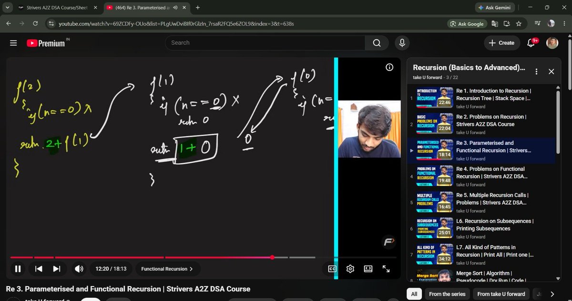Toggle closed captions on the player
Screen dimensions: 572x301
(x=332, y=269)
